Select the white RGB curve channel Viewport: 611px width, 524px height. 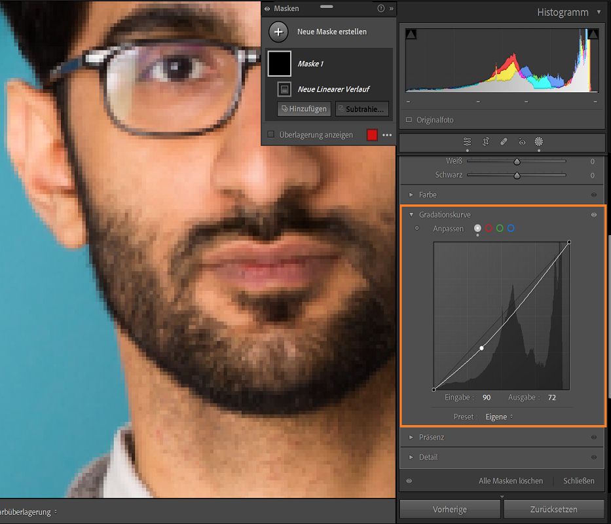[x=477, y=228]
